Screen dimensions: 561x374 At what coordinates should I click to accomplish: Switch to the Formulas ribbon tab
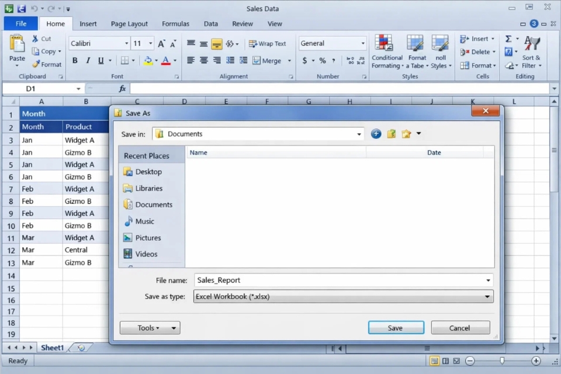[x=175, y=24]
